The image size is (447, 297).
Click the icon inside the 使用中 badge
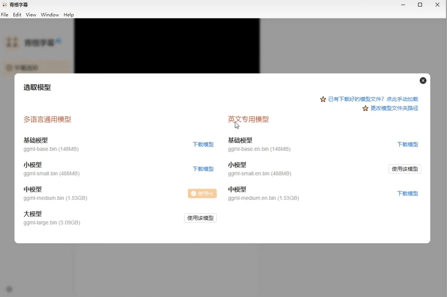click(193, 193)
